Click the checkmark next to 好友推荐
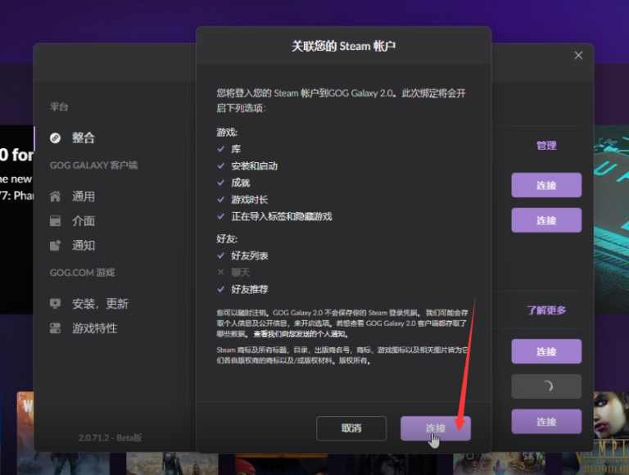This screenshot has width=629, height=475. [220, 289]
